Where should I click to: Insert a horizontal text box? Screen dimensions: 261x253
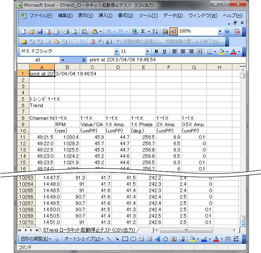[x=141, y=239]
